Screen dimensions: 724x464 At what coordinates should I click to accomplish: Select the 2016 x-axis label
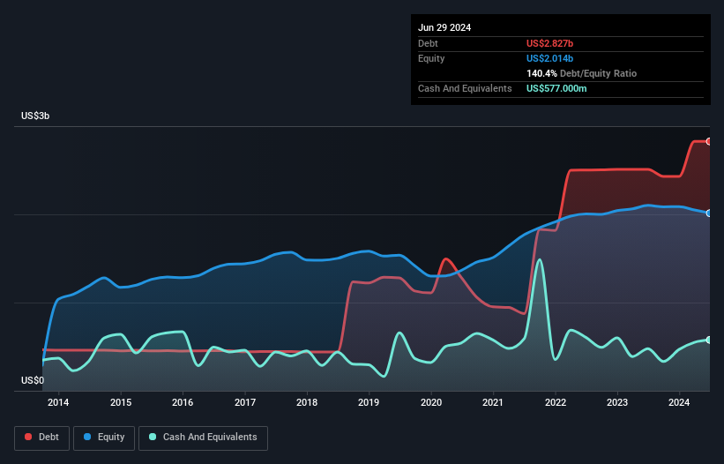pos(183,403)
